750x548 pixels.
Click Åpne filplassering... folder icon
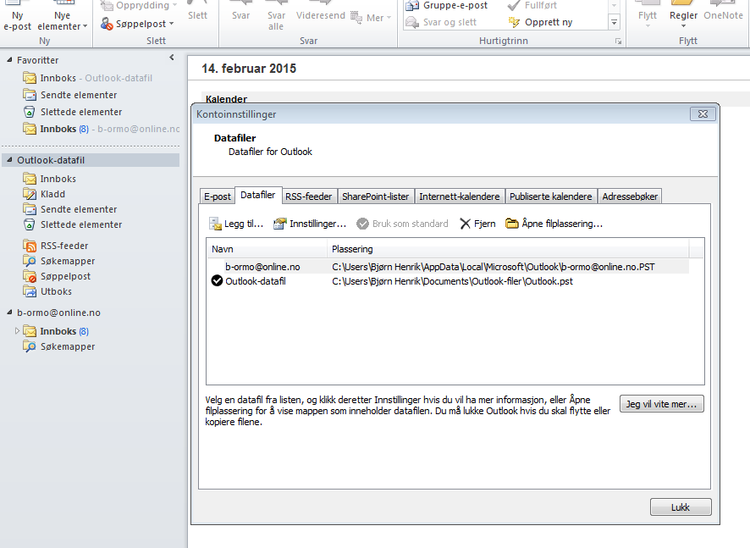click(512, 224)
